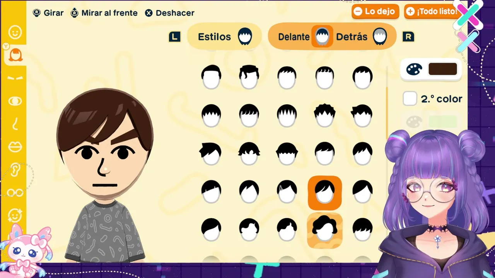Screen dimensions: 495x278
Task: Open the eyes category in sidebar
Action: [x=15, y=101]
